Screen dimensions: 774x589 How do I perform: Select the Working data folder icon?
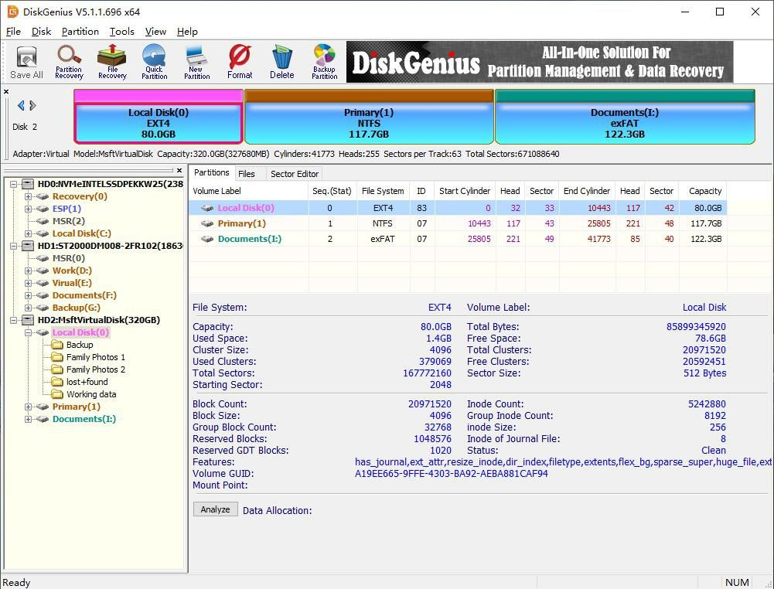tap(58, 394)
